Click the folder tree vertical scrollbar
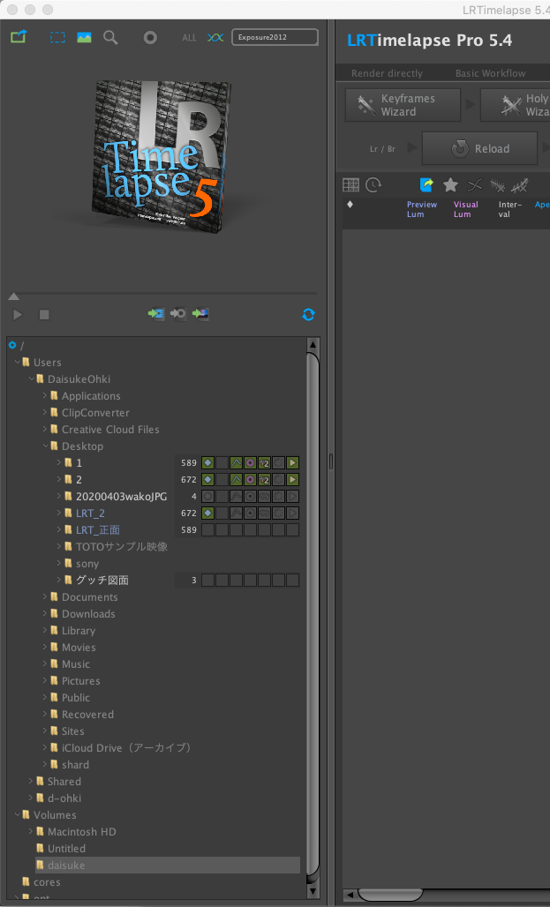This screenshot has width=550, height=907. click(x=313, y=615)
